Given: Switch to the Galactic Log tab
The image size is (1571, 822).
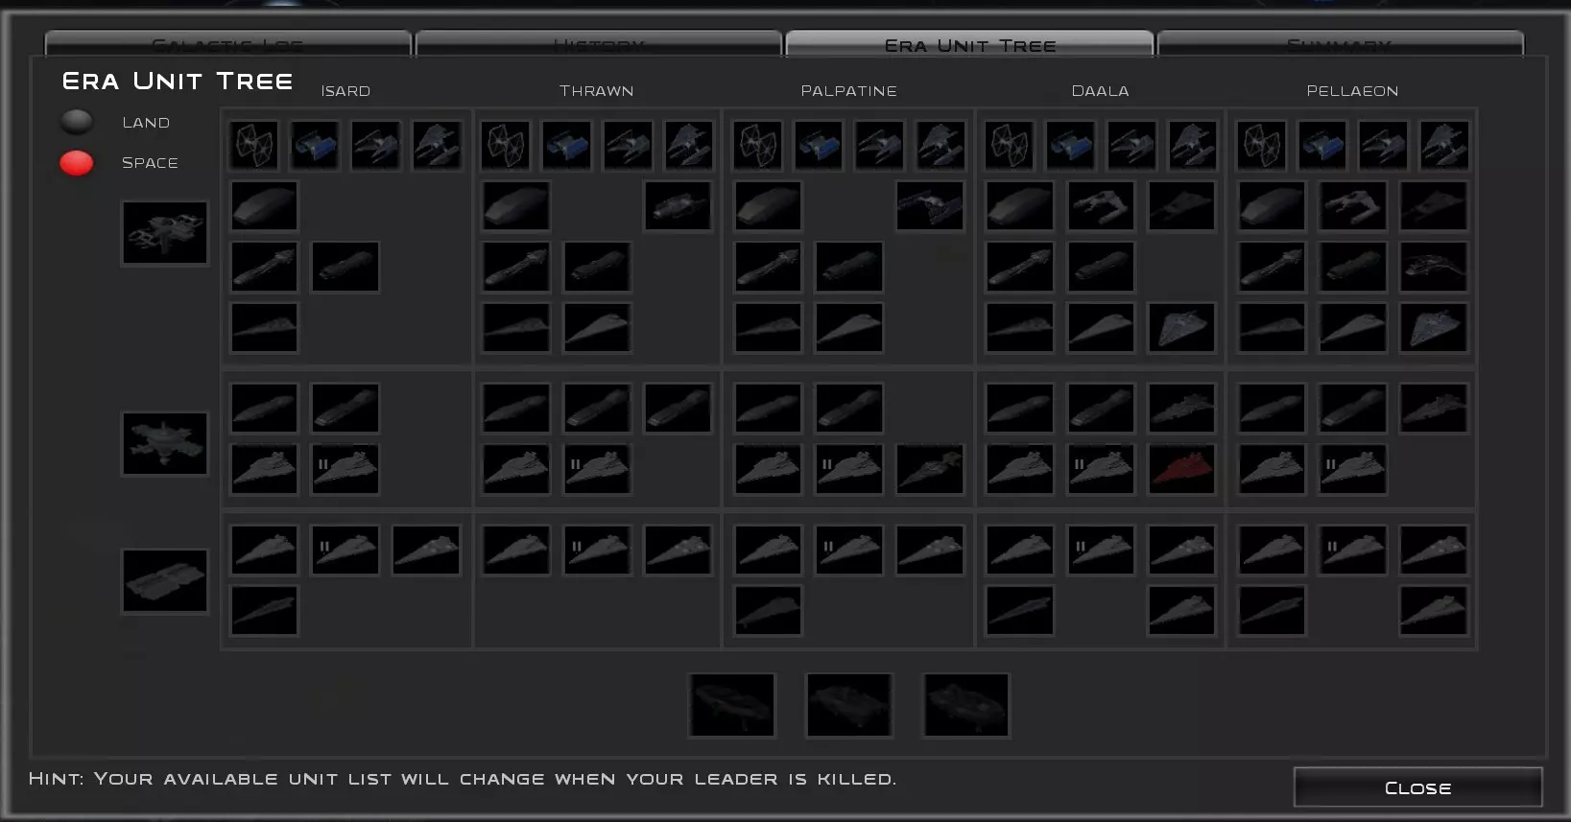Looking at the screenshot, I should pyautogui.click(x=228, y=44).
